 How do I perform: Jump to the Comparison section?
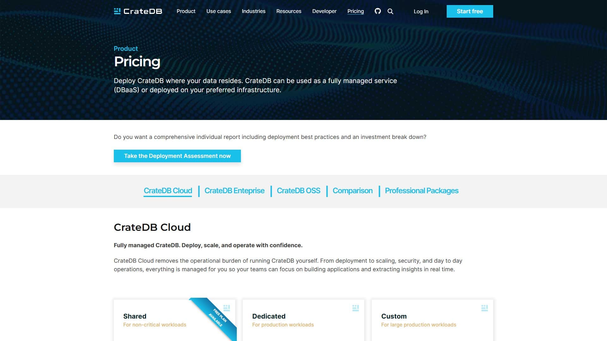[x=353, y=191]
